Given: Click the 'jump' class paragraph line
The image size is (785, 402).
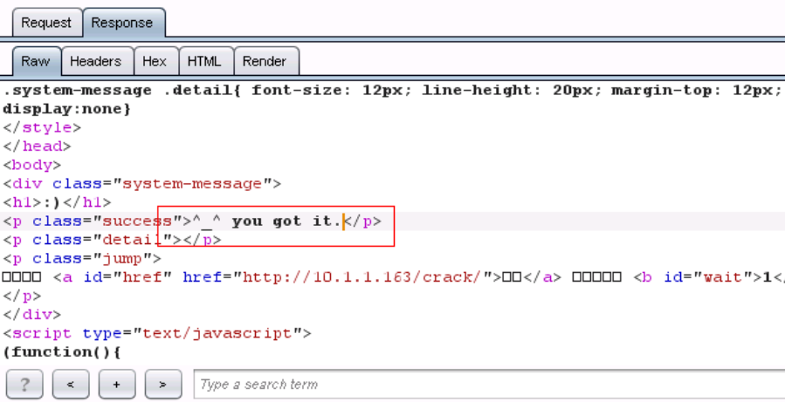Looking at the screenshot, I should click(81, 258).
